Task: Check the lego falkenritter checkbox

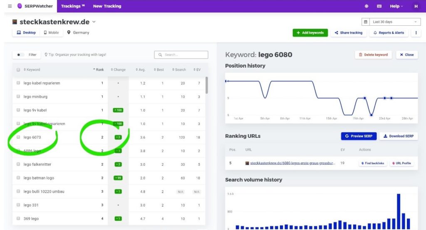Action: 18,164
